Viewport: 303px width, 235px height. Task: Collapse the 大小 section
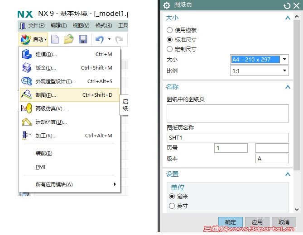pyautogui.click(x=288, y=18)
